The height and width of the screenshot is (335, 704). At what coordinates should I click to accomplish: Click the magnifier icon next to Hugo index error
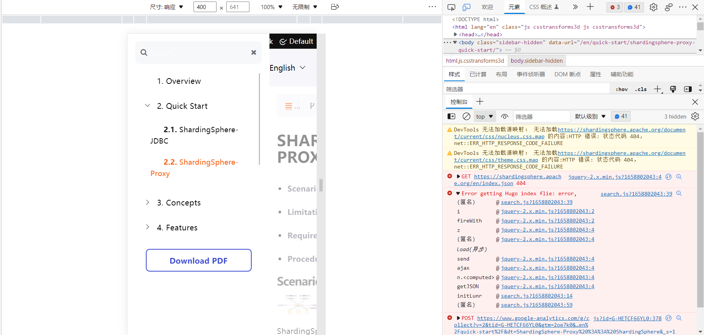tap(679, 193)
